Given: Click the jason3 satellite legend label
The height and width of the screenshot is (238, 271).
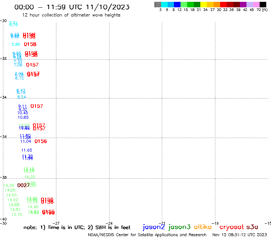Looking at the screenshot, I should (x=179, y=227).
